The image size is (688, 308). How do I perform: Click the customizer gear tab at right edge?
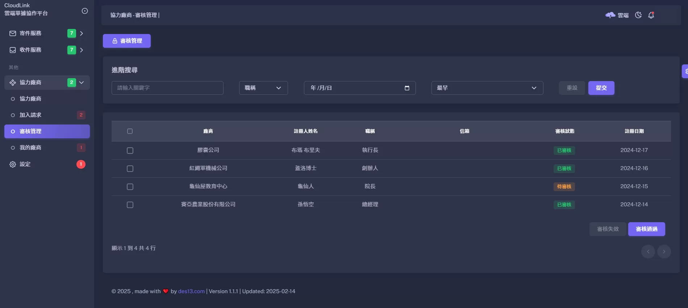point(685,71)
